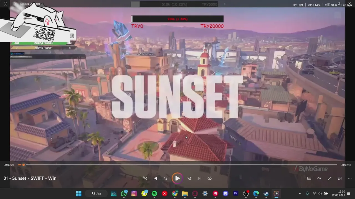
Task: Click the CPU 39% overlay readout
Action: (331, 5)
